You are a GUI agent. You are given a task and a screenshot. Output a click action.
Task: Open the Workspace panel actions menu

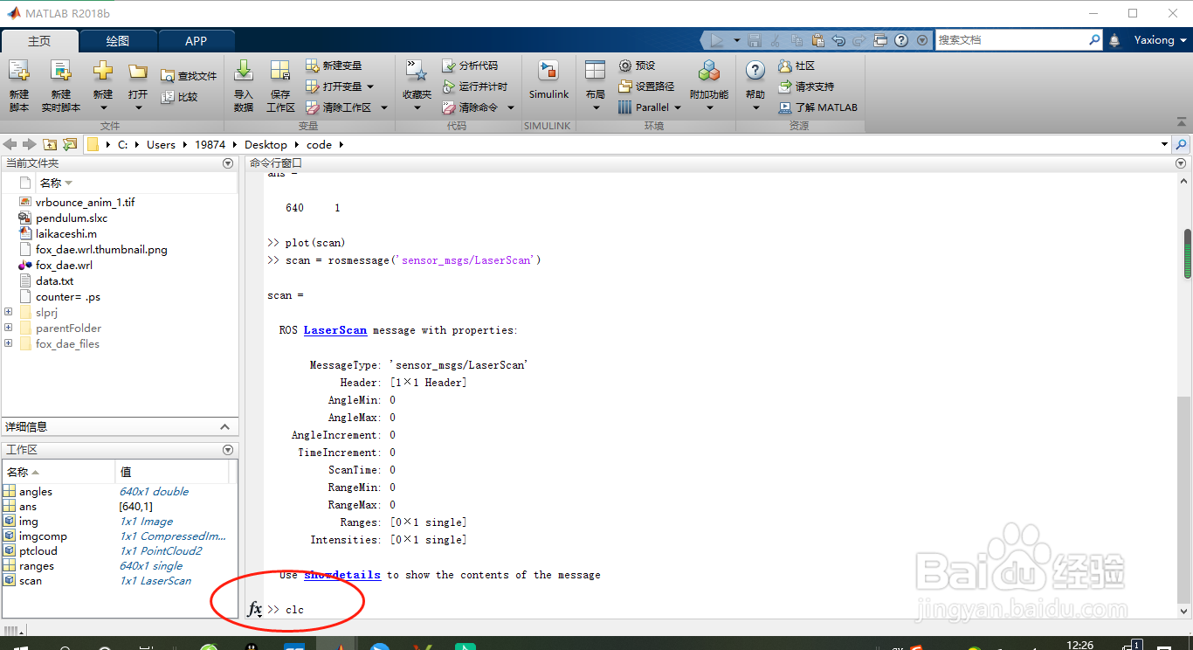pos(228,450)
